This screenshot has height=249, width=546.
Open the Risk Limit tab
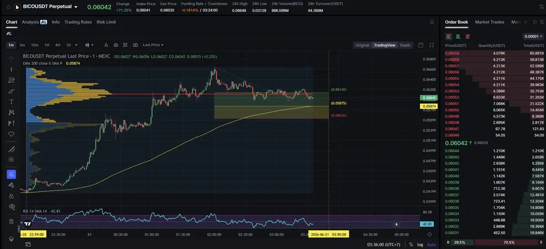tap(106, 22)
